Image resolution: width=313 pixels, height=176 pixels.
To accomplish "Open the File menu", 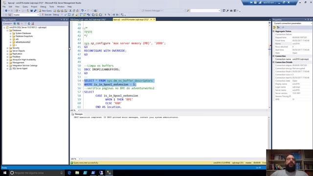I will [4, 6].
